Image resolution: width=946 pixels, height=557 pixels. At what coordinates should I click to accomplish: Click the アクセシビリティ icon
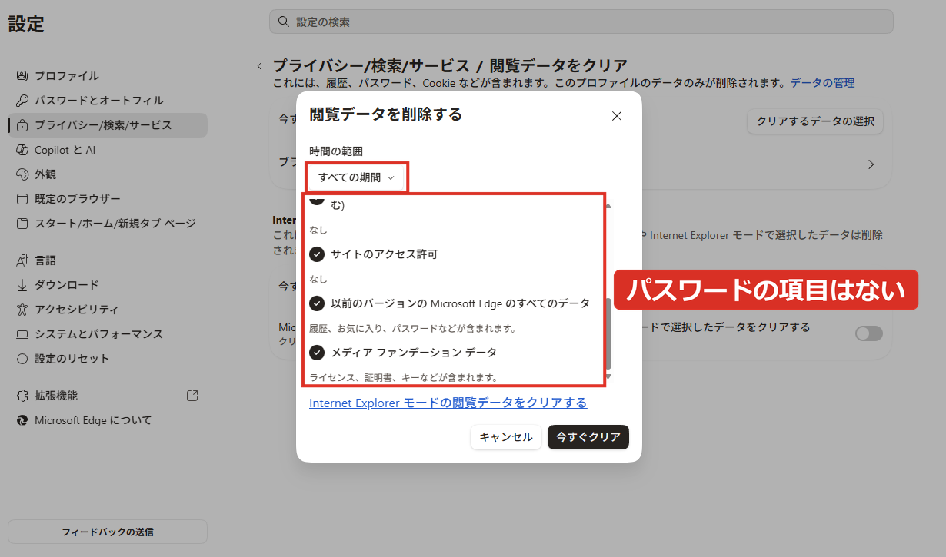click(x=22, y=310)
